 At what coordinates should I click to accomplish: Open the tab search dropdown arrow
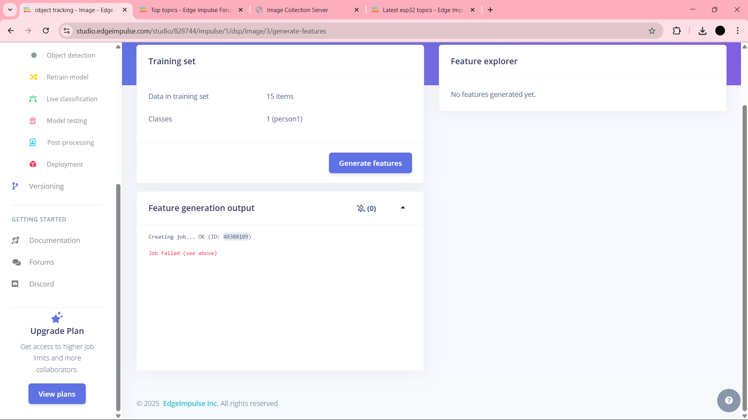coord(10,10)
